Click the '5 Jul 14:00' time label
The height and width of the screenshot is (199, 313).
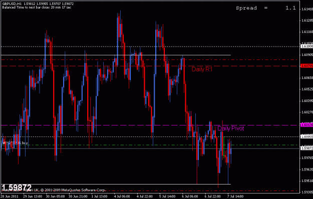pyautogui.click(x=167, y=196)
